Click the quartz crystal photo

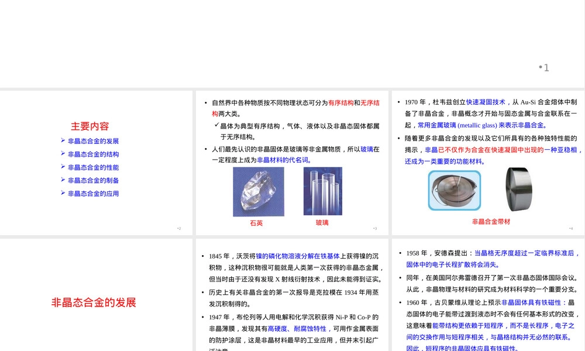(x=259, y=192)
